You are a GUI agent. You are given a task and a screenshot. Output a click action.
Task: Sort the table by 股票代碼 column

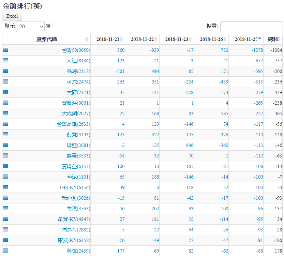tap(47, 39)
